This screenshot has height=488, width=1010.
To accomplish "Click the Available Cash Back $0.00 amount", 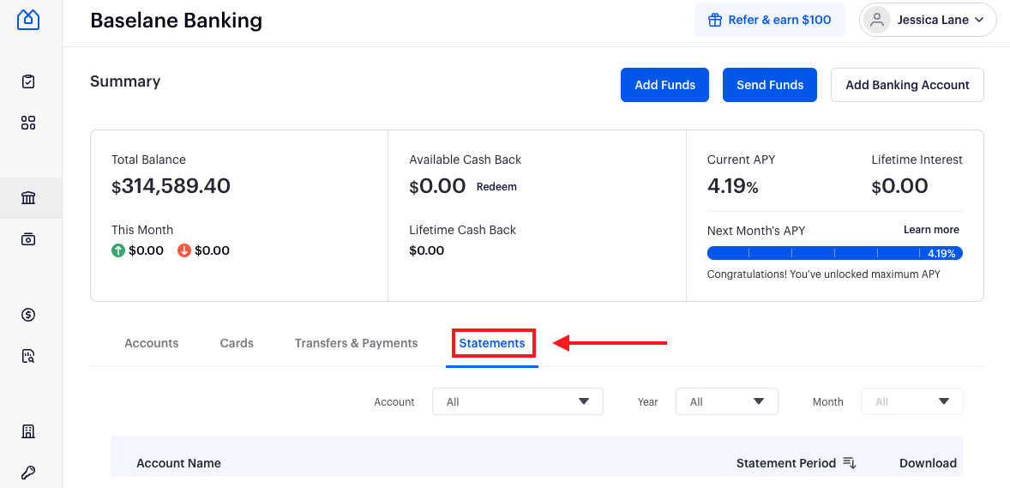I will pos(437,186).
